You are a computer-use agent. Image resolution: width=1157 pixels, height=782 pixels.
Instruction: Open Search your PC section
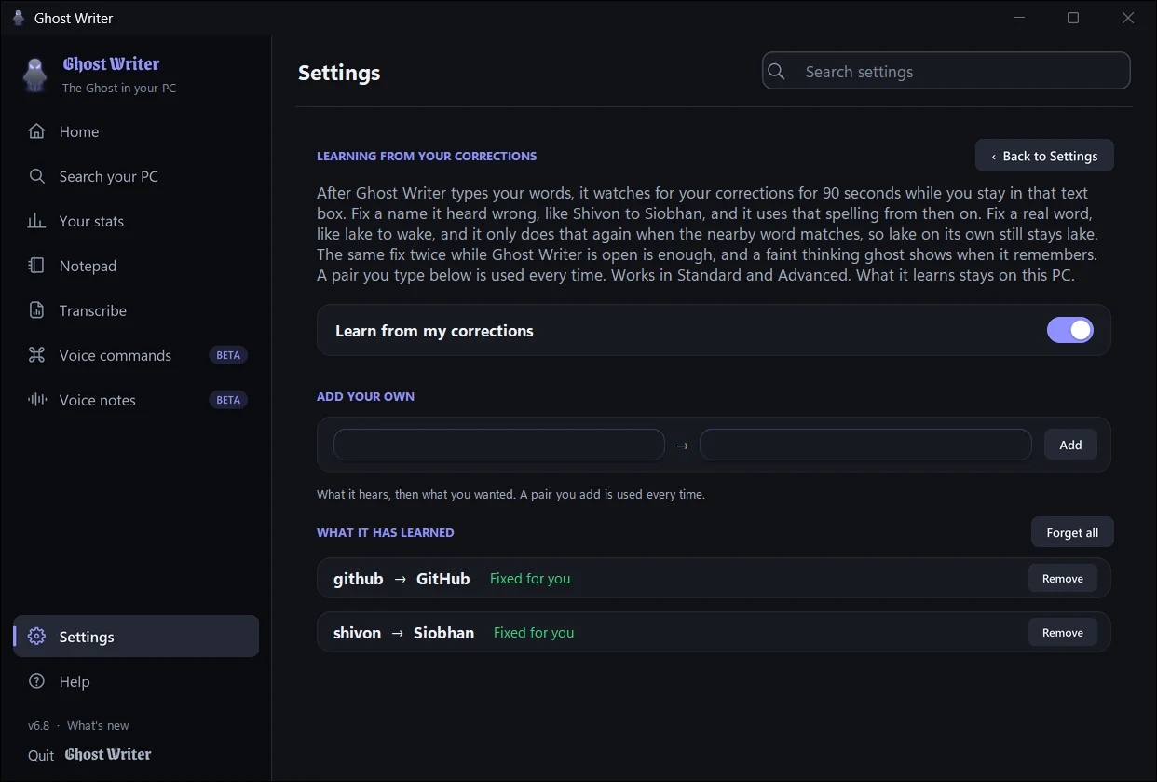136,176
